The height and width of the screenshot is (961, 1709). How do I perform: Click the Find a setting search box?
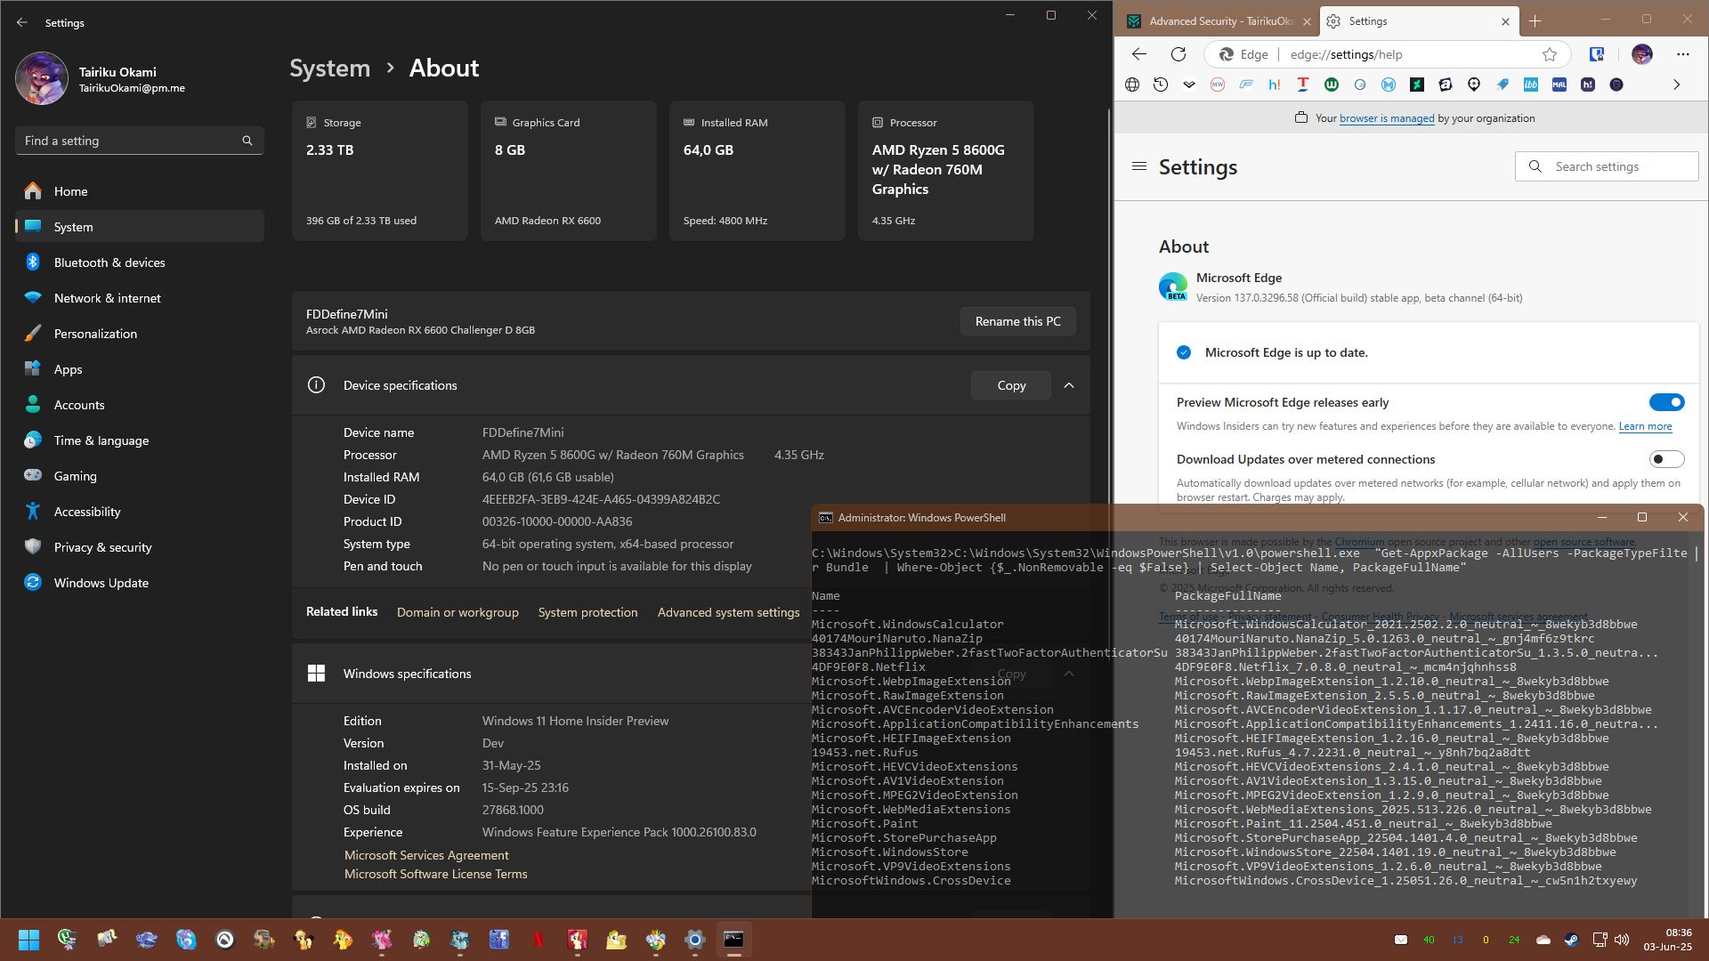(x=140, y=141)
